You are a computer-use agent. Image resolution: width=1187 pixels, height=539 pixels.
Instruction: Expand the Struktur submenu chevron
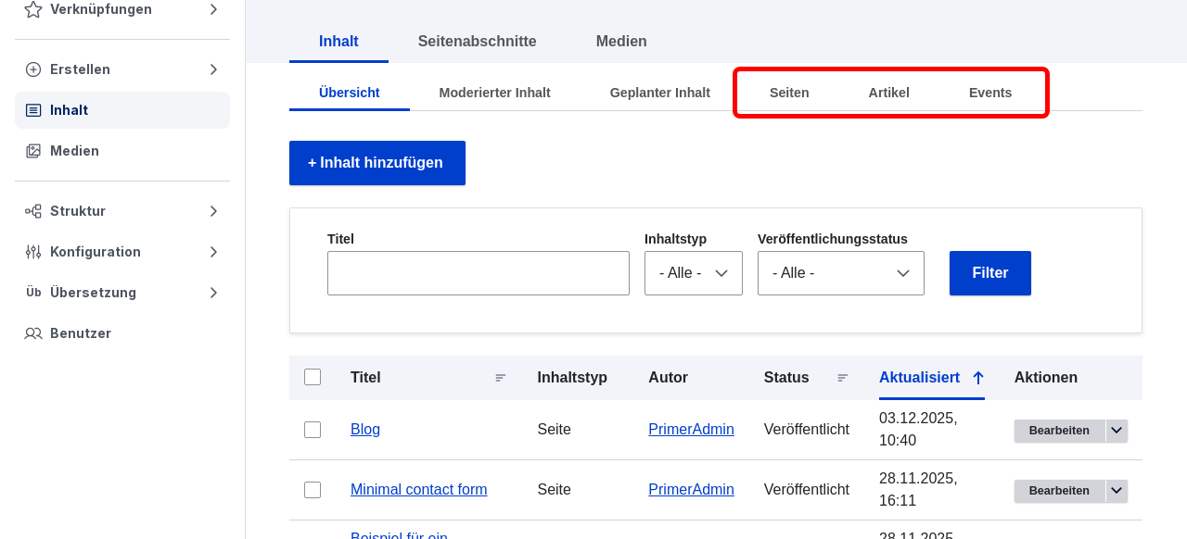coord(213,211)
